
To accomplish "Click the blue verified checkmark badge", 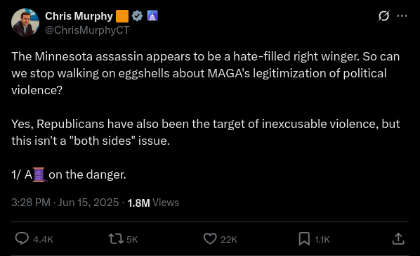I will pyautogui.click(x=138, y=16).
